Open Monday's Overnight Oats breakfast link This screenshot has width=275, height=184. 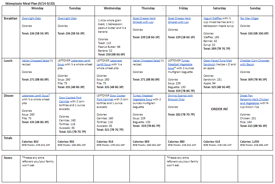pyautogui.click(x=31, y=18)
